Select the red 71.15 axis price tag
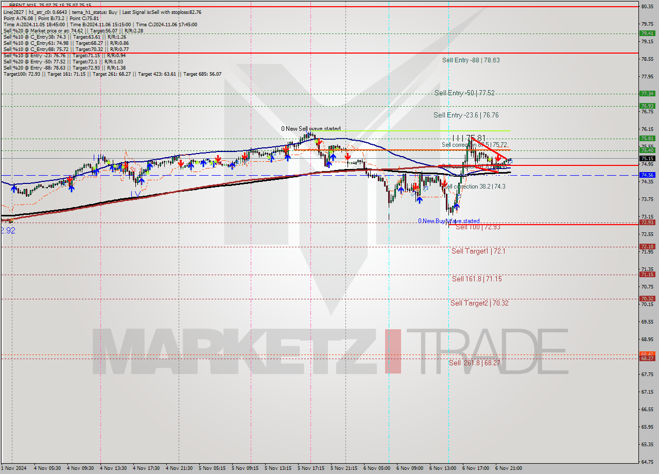659x474 pixels. click(647, 274)
